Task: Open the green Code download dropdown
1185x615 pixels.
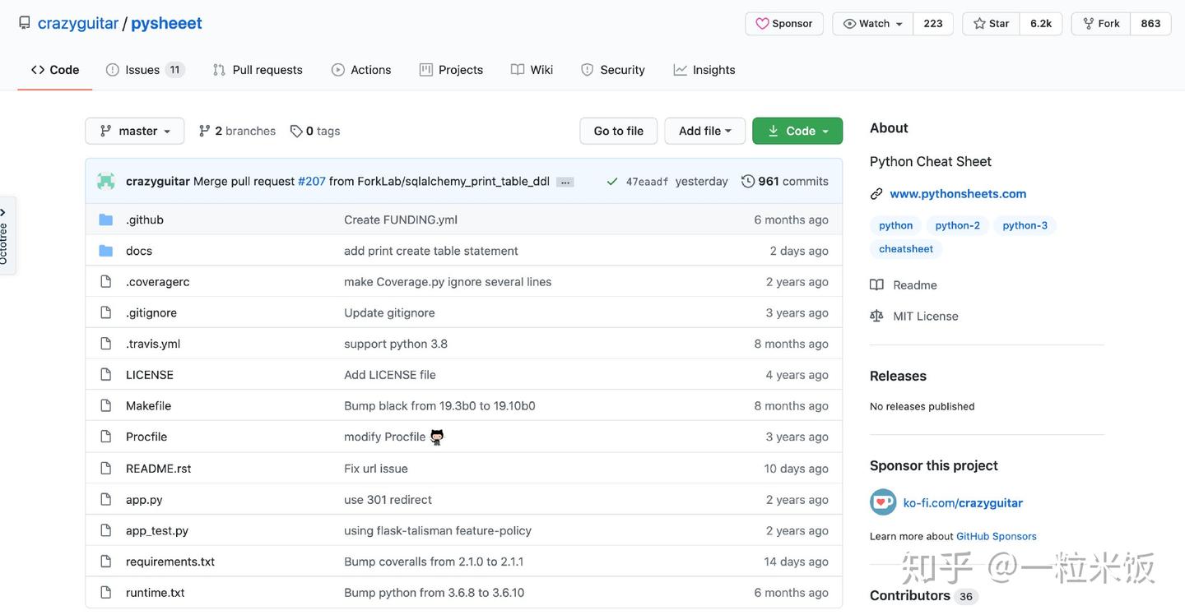Action: pyautogui.click(x=797, y=131)
